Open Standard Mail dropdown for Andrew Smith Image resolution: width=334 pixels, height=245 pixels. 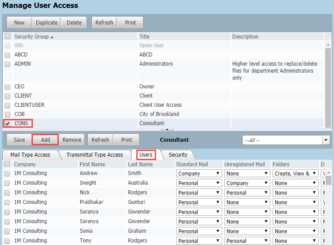click(x=199, y=174)
